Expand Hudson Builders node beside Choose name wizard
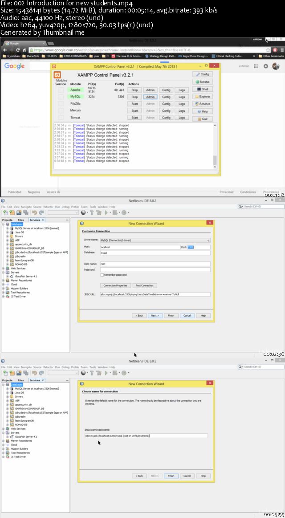The image size is (285, 518). pos(3,449)
